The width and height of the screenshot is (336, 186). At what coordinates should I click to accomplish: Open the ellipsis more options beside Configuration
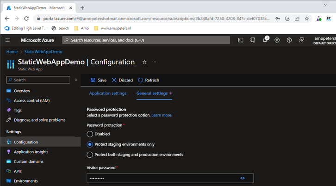pos(154,62)
